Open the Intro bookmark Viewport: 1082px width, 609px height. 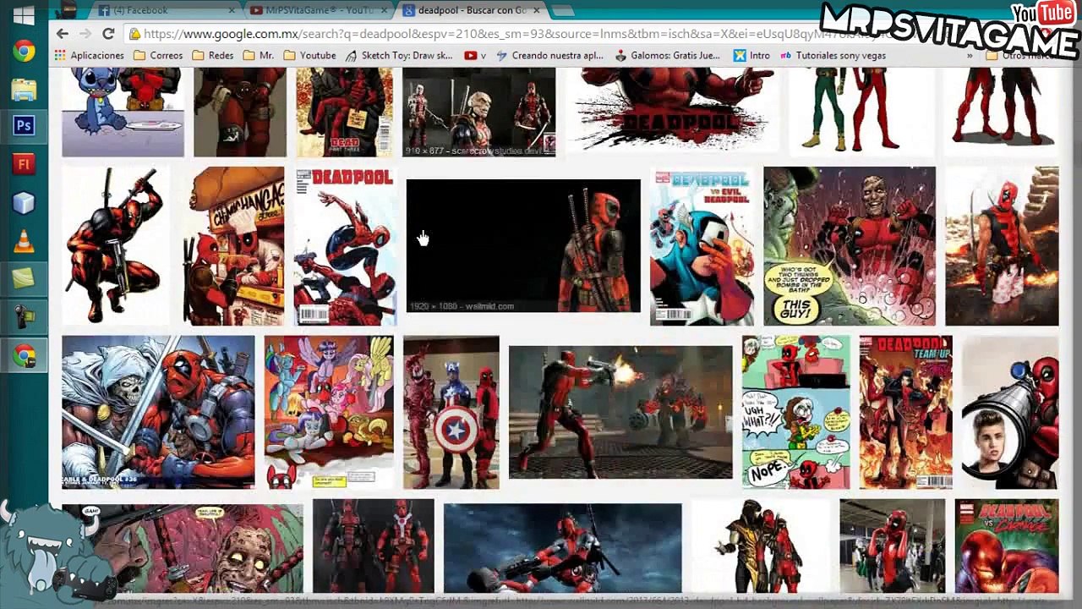point(751,55)
